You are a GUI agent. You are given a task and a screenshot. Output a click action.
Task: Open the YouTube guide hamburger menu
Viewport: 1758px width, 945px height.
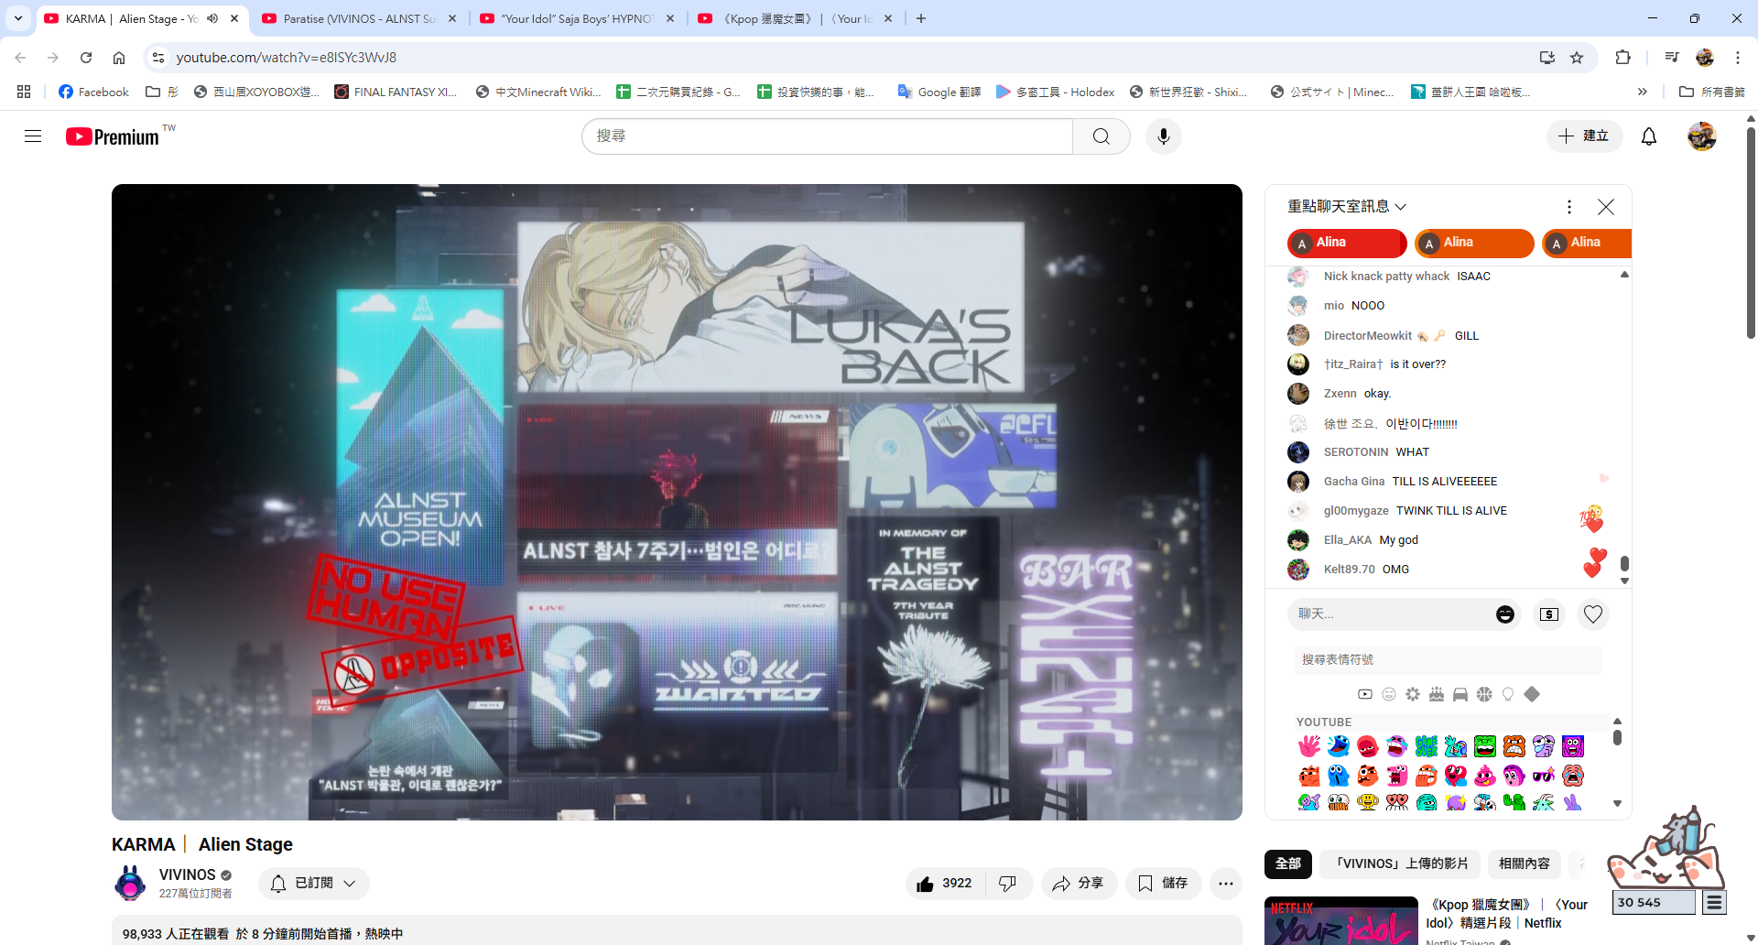click(x=33, y=136)
